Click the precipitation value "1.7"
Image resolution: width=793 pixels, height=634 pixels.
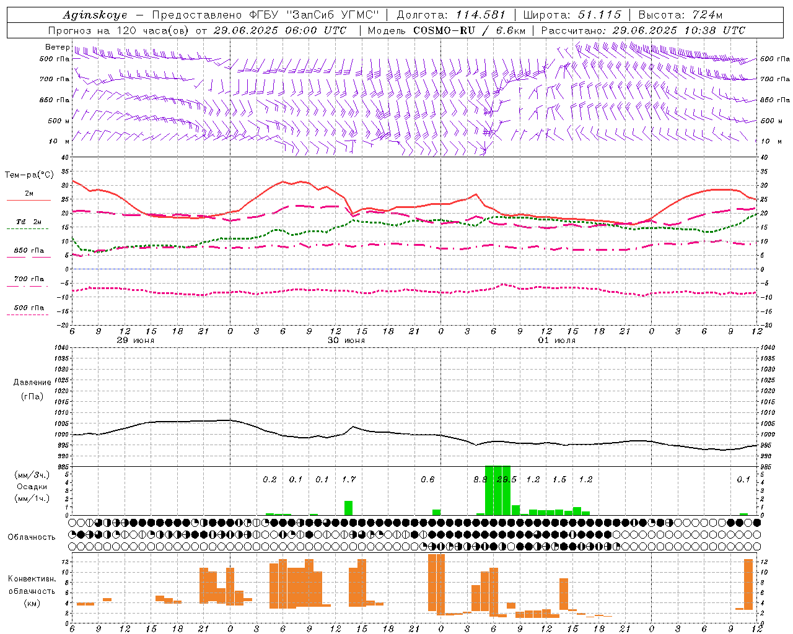coord(349,480)
